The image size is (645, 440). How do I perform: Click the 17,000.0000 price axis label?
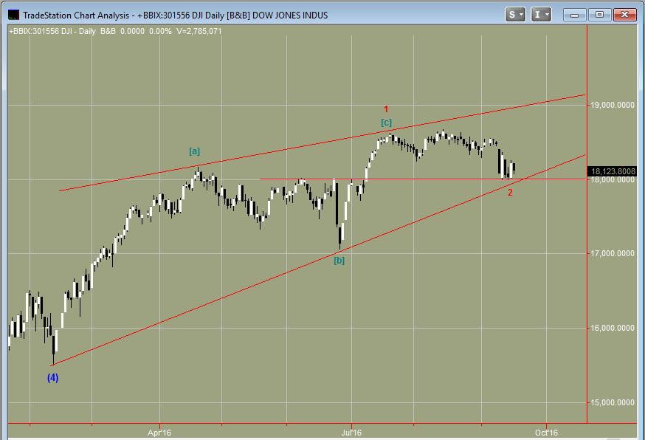point(613,253)
